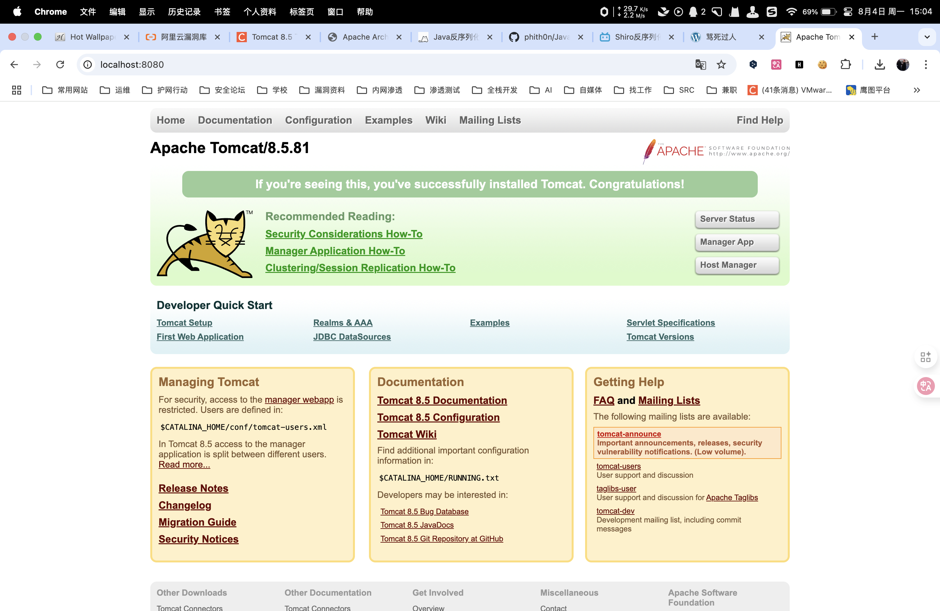Switch to the Tomcat 8.5 tab

pos(272,37)
